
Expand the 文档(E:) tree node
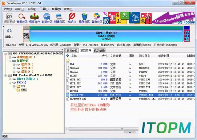(x=14, y=68)
